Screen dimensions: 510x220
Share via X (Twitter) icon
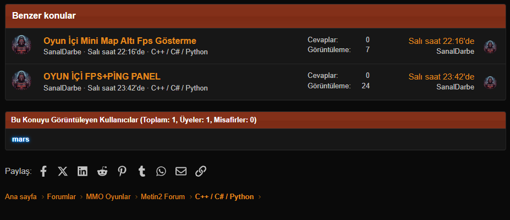tap(63, 171)
